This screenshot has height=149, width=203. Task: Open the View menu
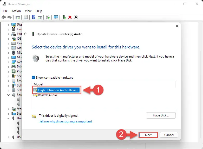point(28,11)
